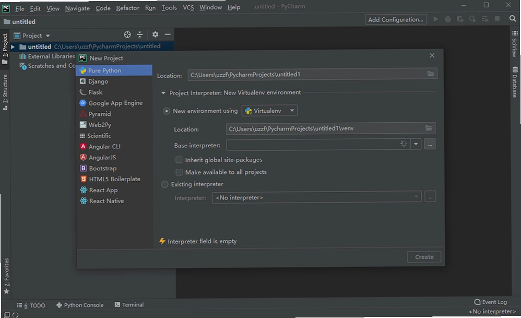Select the Bootstrap project type
The image size is (521, 318).
coord(114,169)
